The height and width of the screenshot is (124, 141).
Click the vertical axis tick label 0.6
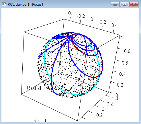[x=125, y=63]
